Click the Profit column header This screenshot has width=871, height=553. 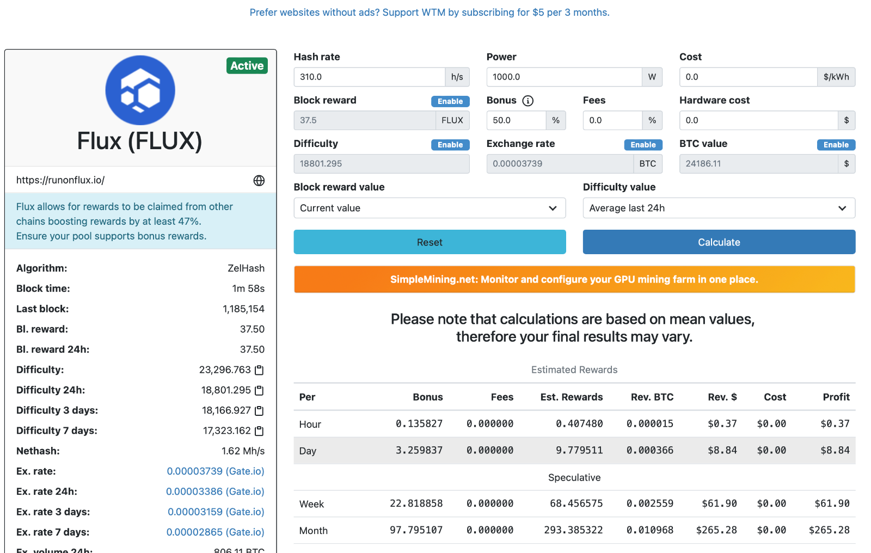coord(836,397)
